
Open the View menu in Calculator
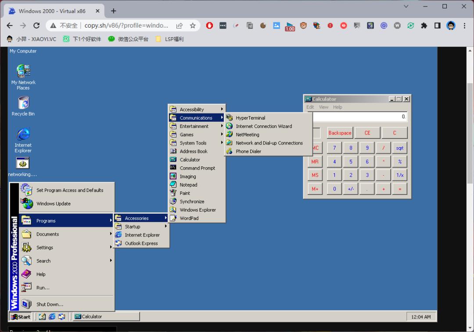(323, 106)
